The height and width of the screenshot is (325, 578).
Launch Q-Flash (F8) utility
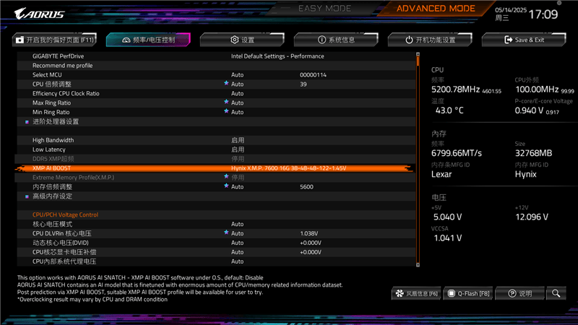point(468,293)
